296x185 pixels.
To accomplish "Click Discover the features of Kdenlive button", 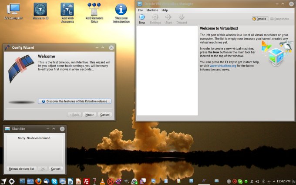I will (74, 101).
